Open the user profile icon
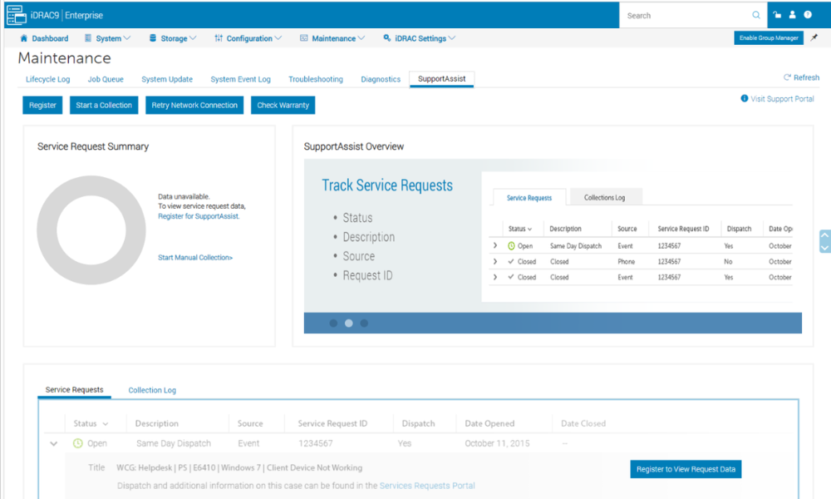This screenshot has height=499, width=831. coord(792,15)
